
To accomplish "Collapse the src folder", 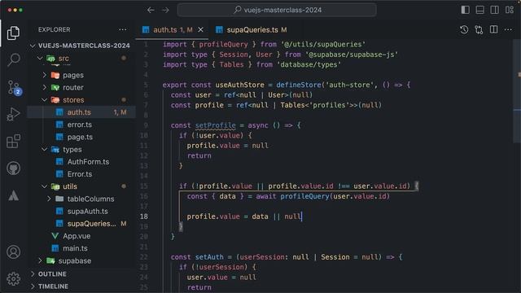I will tap(40, 59).
